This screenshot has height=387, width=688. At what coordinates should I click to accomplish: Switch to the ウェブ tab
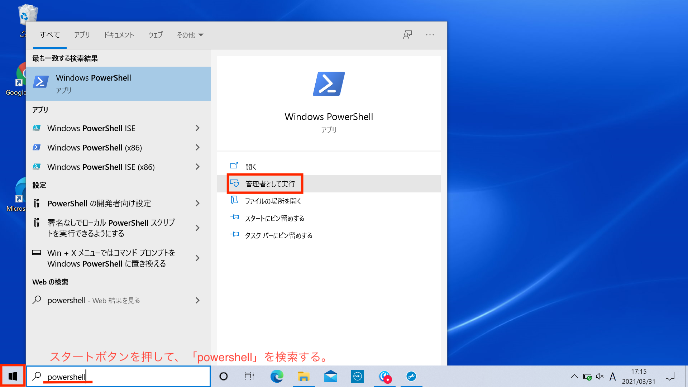coord(155,35)
